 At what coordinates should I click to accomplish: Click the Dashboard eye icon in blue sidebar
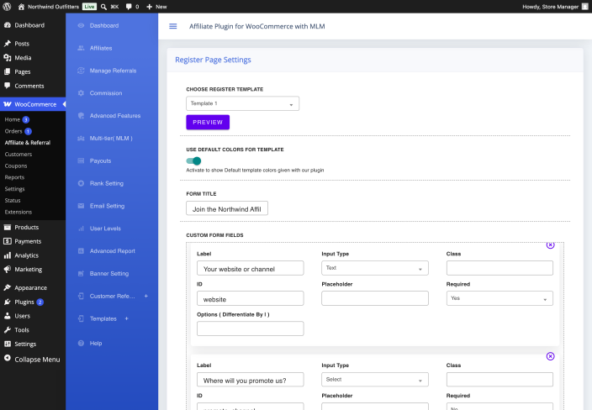pyautogui.click(x=81, y=25)
